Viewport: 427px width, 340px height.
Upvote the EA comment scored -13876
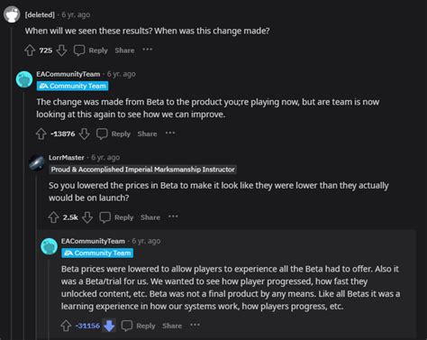click(x=41, y=133)
